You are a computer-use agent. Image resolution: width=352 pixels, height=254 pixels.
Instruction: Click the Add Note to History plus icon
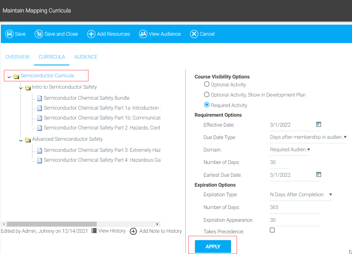(133, 231)
